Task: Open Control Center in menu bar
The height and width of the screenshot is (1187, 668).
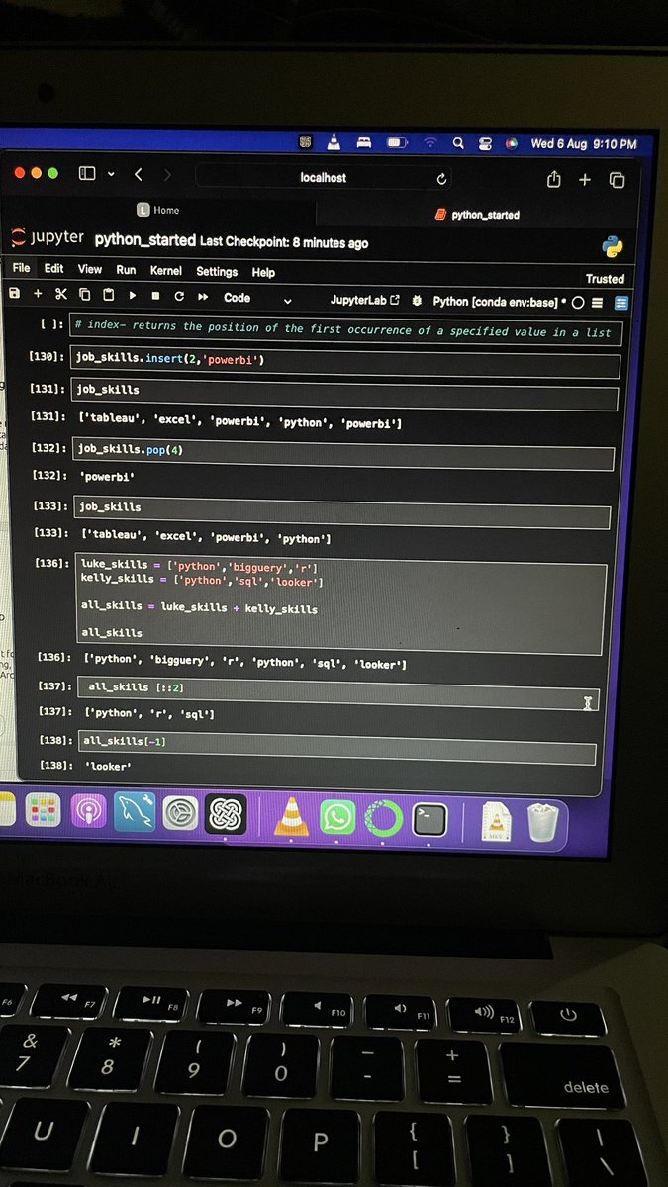Action: (485, 143)
